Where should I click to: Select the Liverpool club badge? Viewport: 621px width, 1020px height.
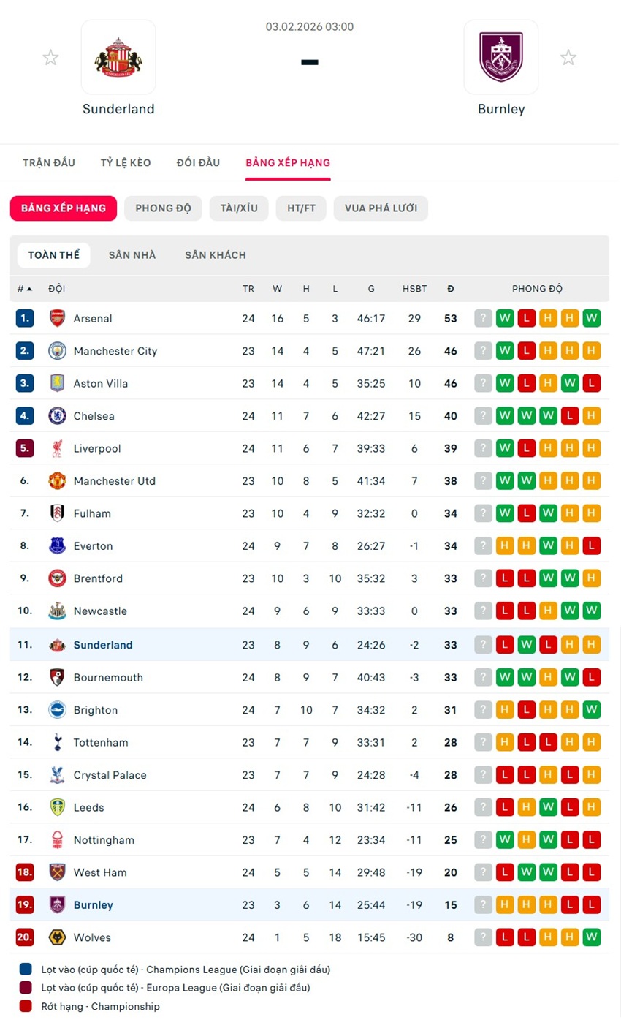(57, 448)
